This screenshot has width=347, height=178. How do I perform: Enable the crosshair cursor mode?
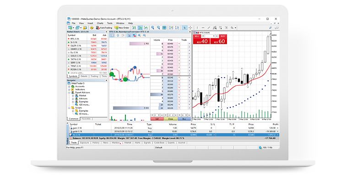click(x=190, y=28)
